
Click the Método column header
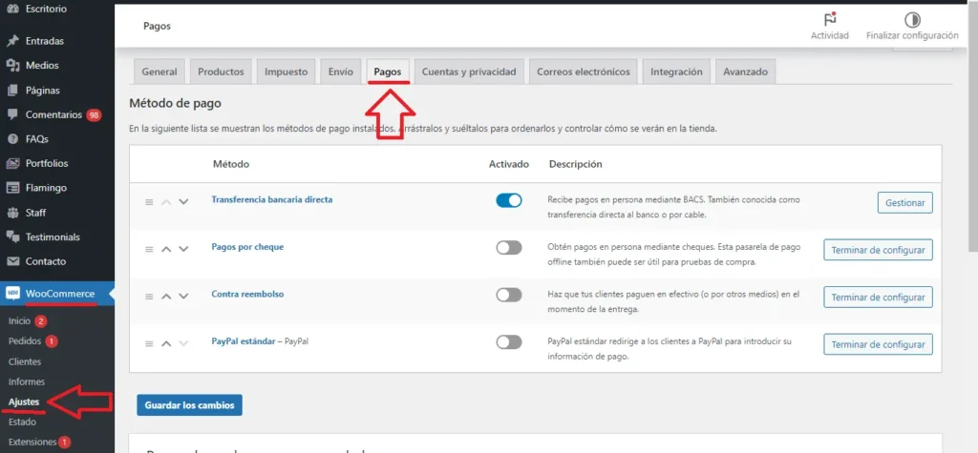point(231,164)
